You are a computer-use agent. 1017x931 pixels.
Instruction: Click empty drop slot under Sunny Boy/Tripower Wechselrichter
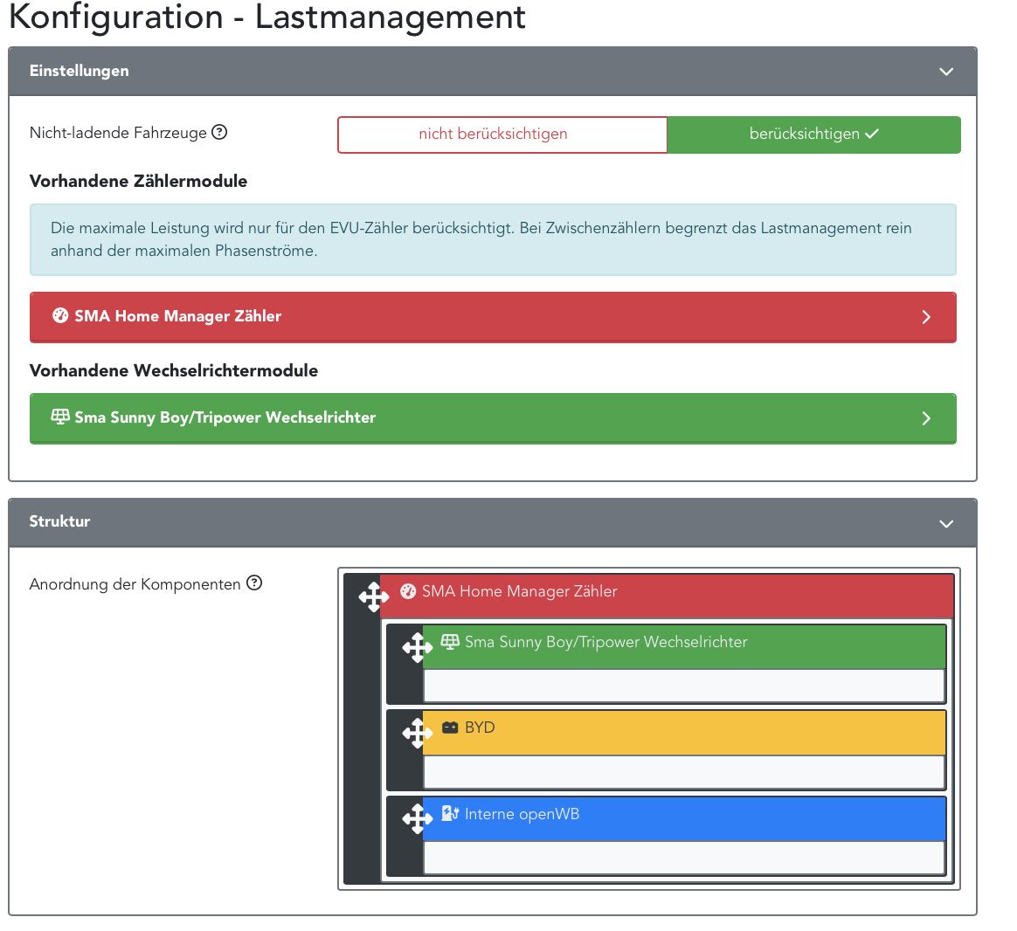click(684, 686)
